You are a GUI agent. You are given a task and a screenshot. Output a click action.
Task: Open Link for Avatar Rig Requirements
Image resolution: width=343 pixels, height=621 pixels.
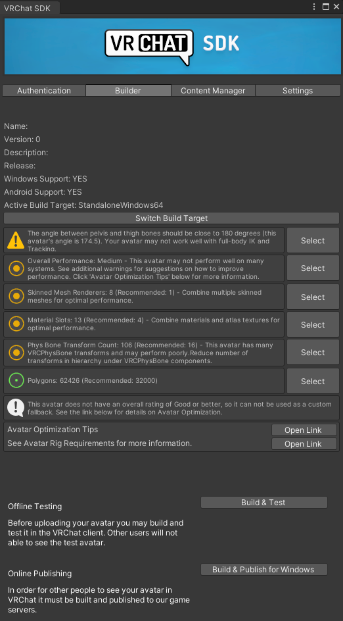(x=304, y=444)
